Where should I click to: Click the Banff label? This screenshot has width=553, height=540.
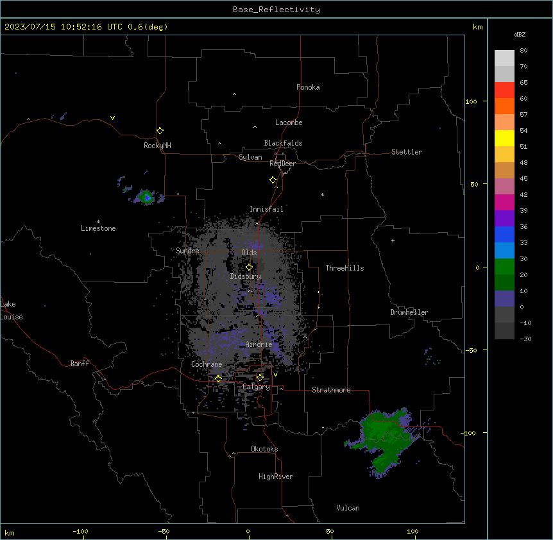point(80,364)
